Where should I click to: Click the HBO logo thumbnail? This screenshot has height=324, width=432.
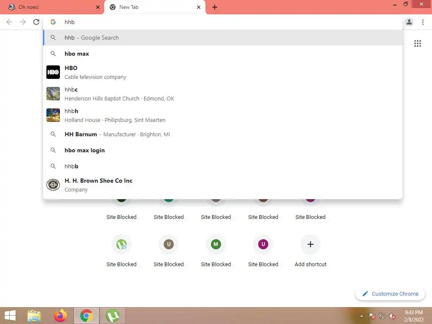pyautogui.click(x=53, y=72)
